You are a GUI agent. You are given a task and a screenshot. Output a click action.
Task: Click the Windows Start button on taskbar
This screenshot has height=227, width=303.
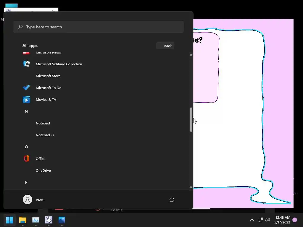(x=10, y=220)
